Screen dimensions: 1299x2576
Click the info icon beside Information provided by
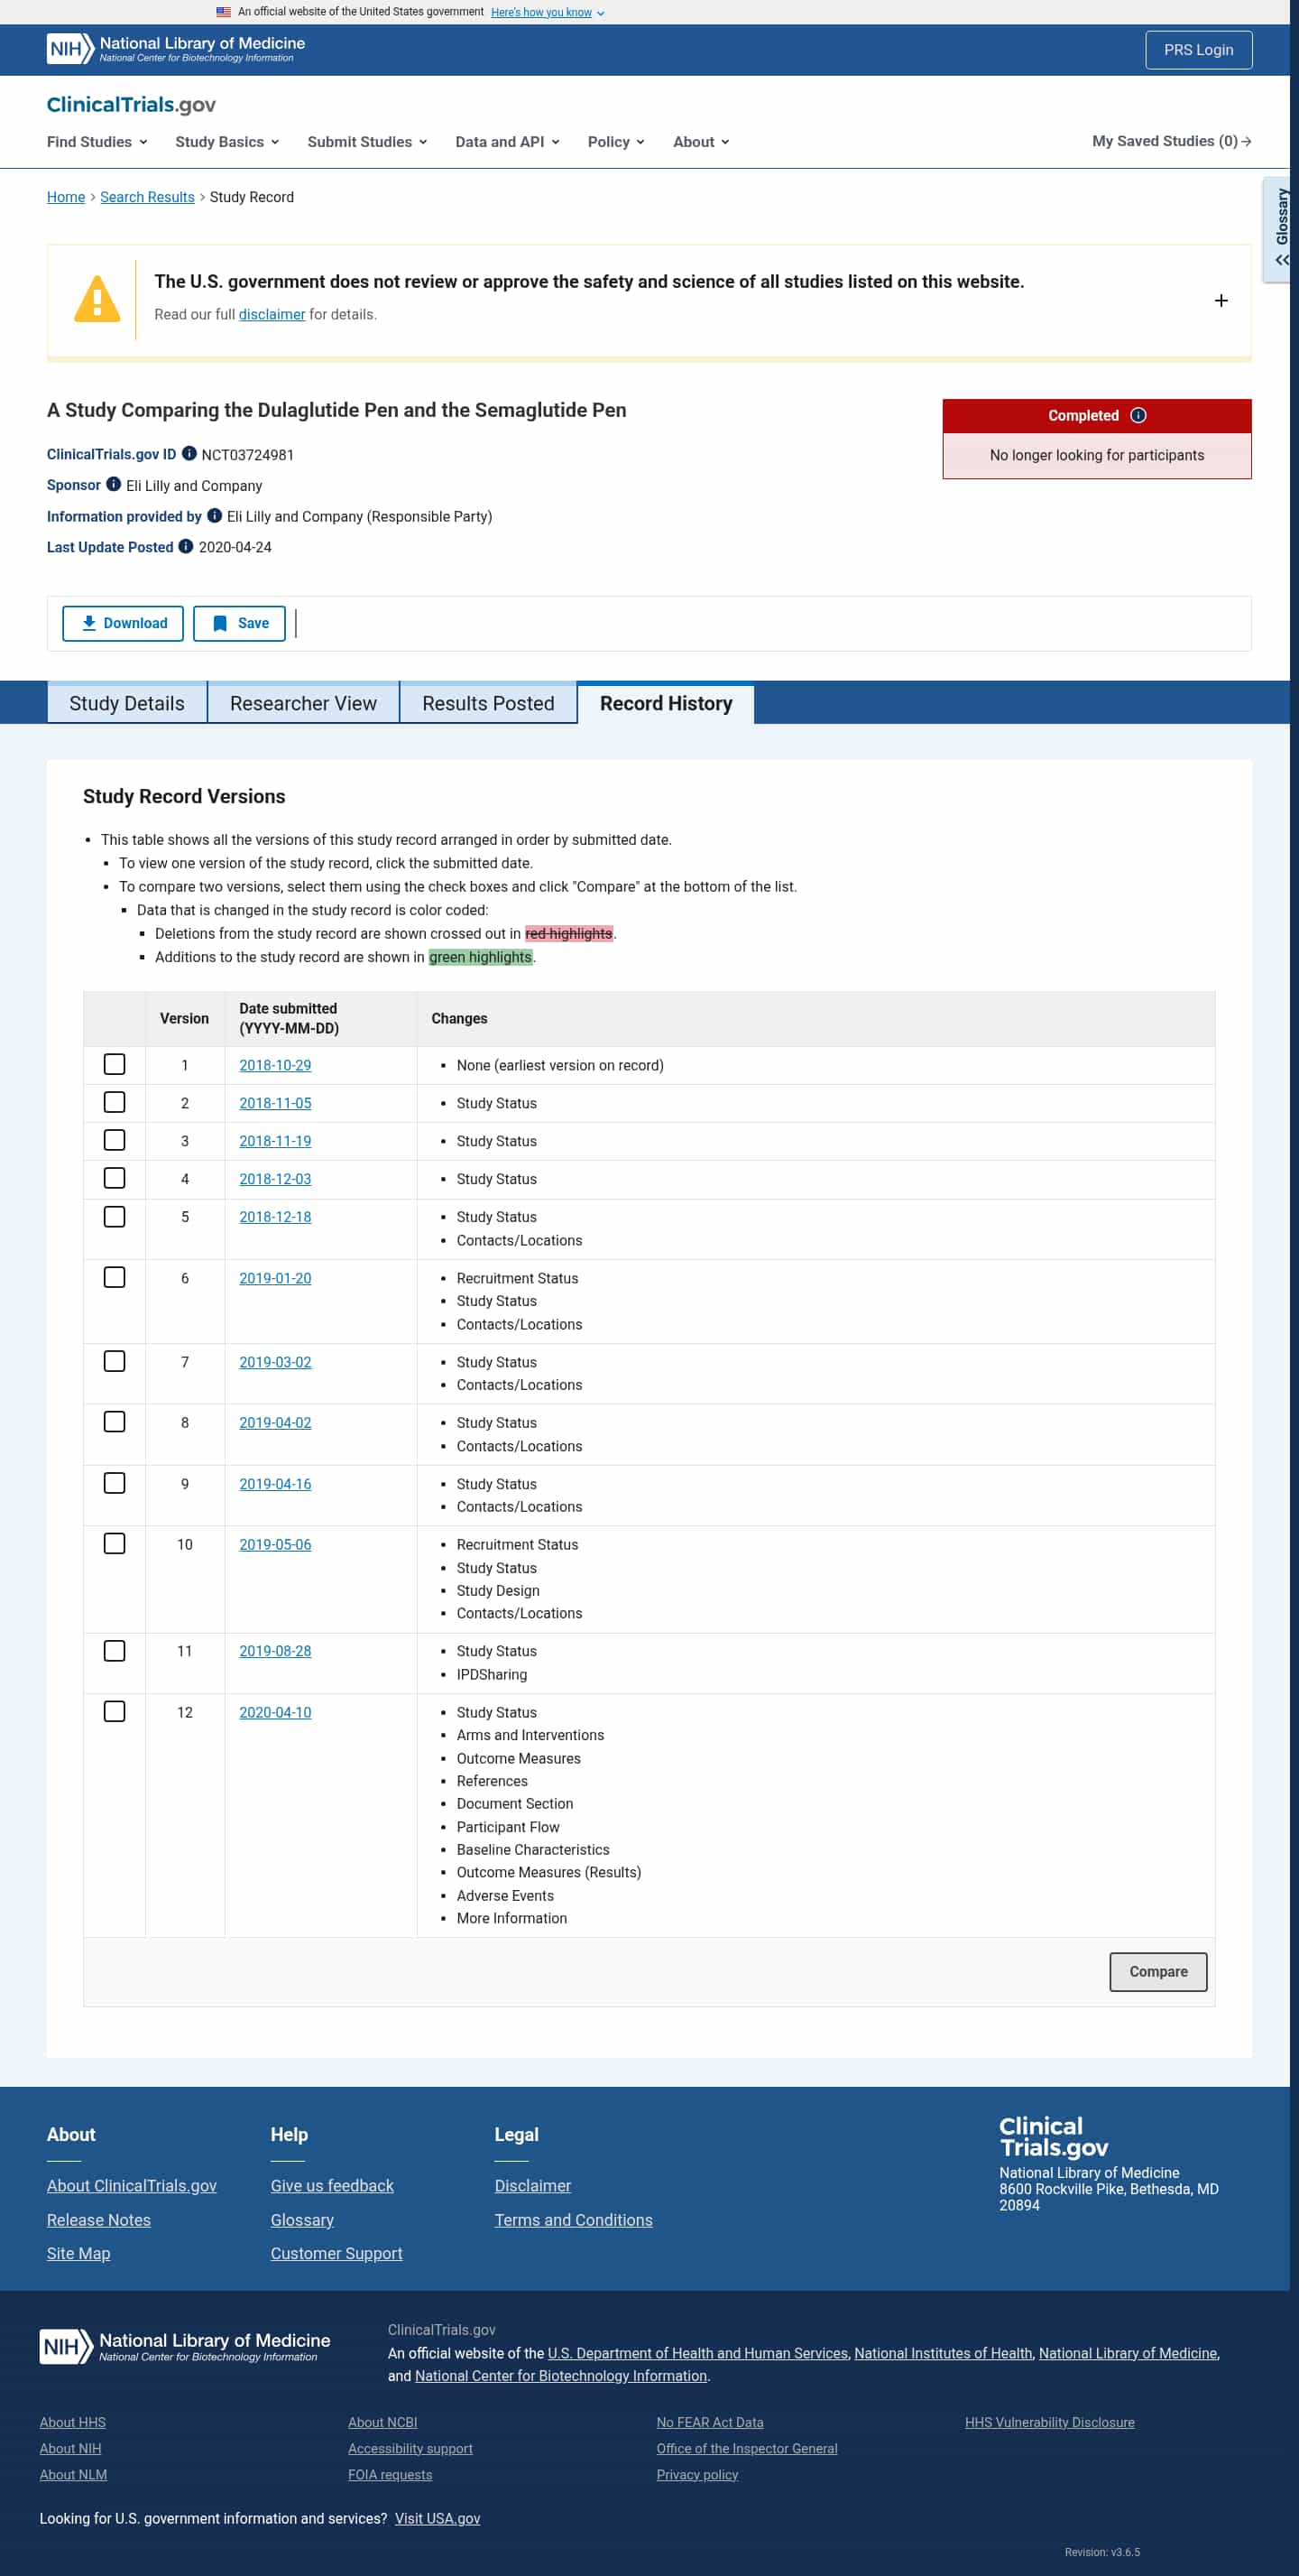[x=214, y=516]
